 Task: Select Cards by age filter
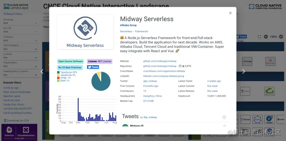(x=11, y=88)
